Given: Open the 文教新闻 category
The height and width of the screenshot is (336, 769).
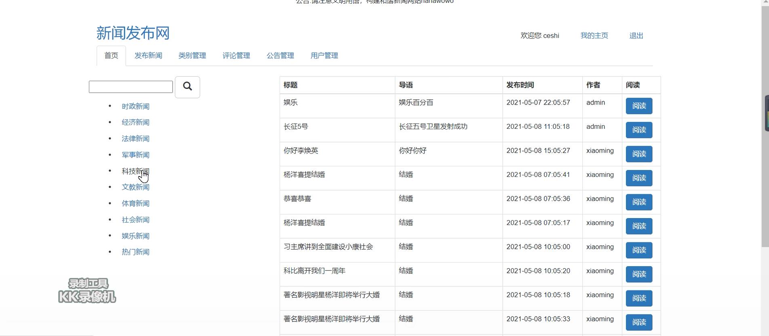Looking at the screenshot, I should (135, 187).
